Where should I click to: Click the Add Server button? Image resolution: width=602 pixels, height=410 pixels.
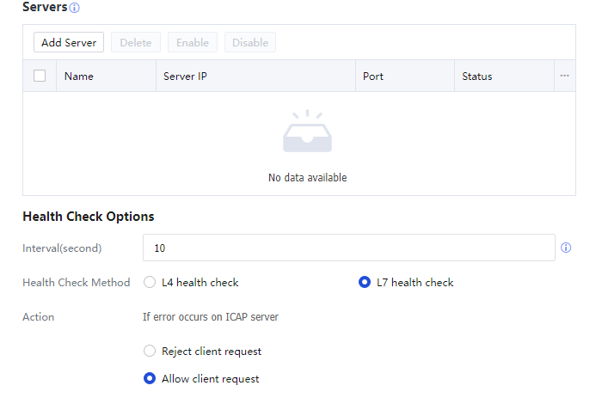point(69,42)
